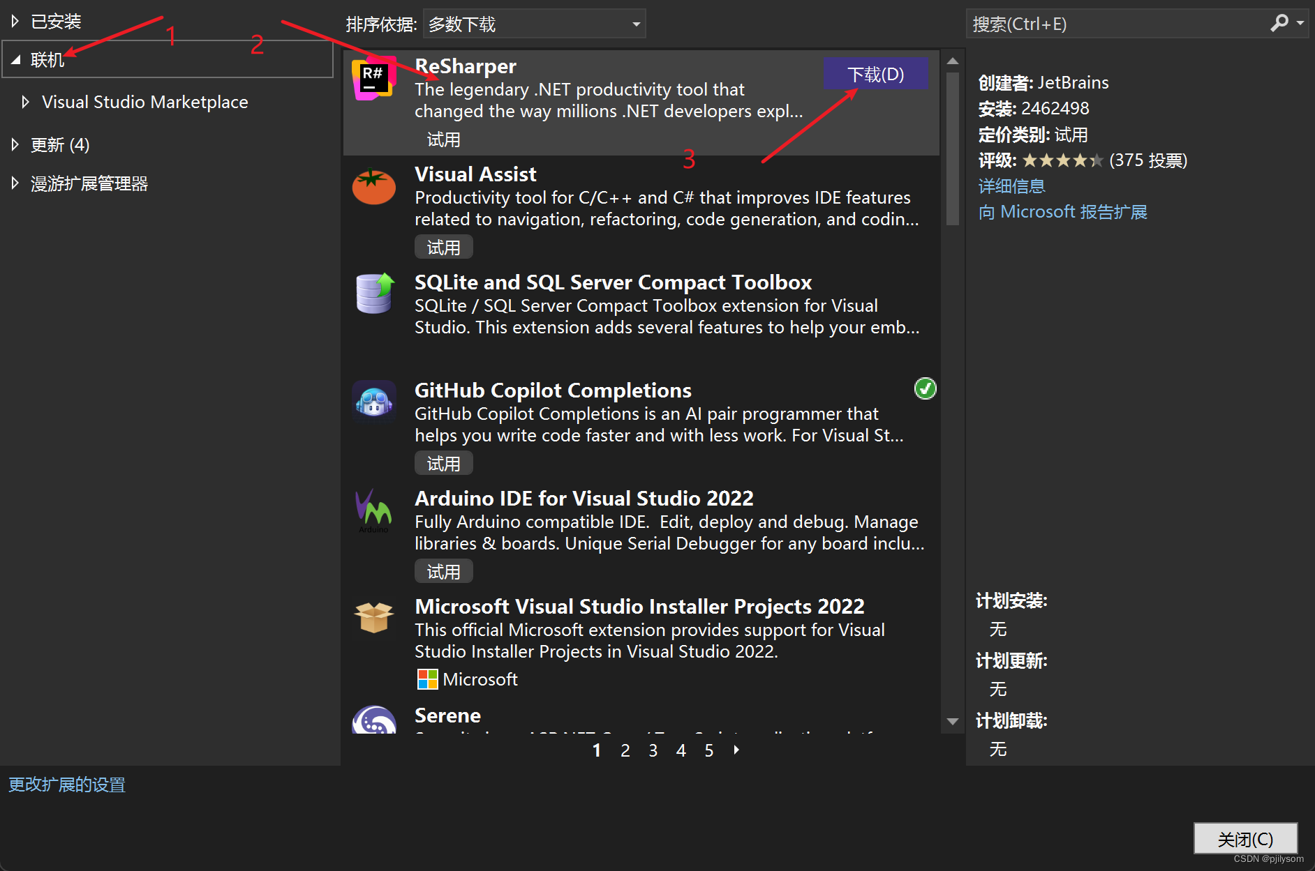Viewport: 1315px width, 871px height.
Task: Click the Arduino IDE extension icon
Action: [374, 510]
